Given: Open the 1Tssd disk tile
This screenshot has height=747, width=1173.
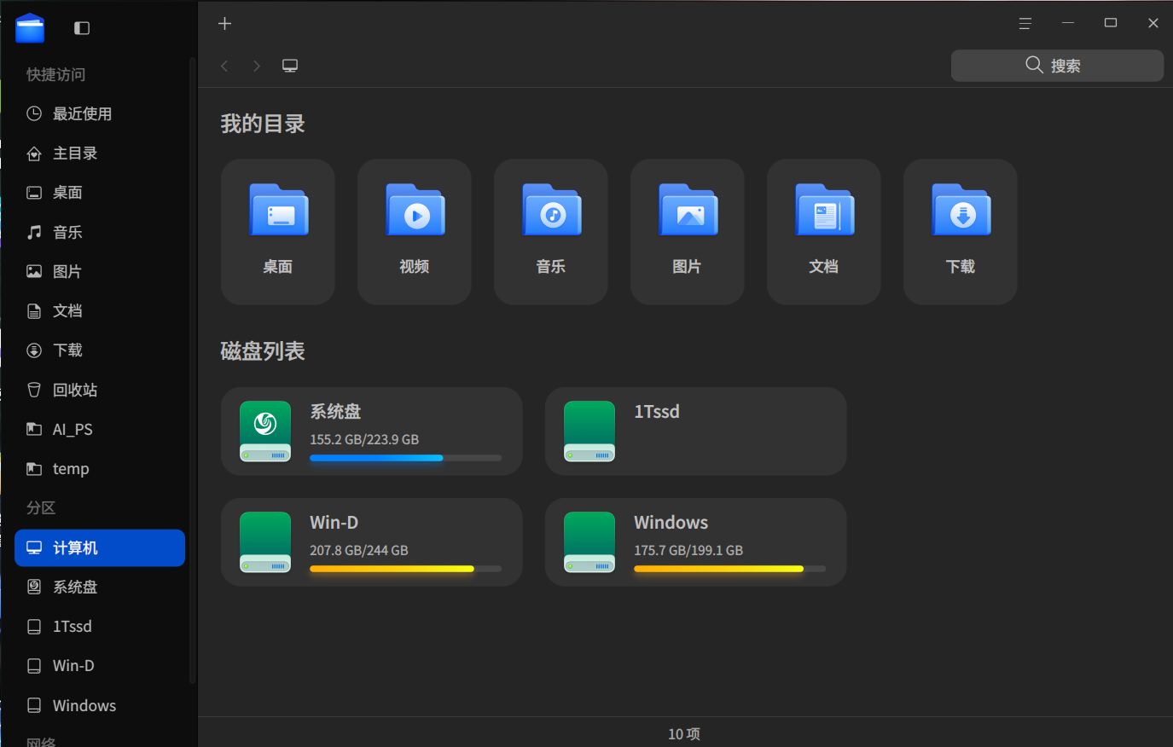Looking at the screenshot, I should coord(695,431).
